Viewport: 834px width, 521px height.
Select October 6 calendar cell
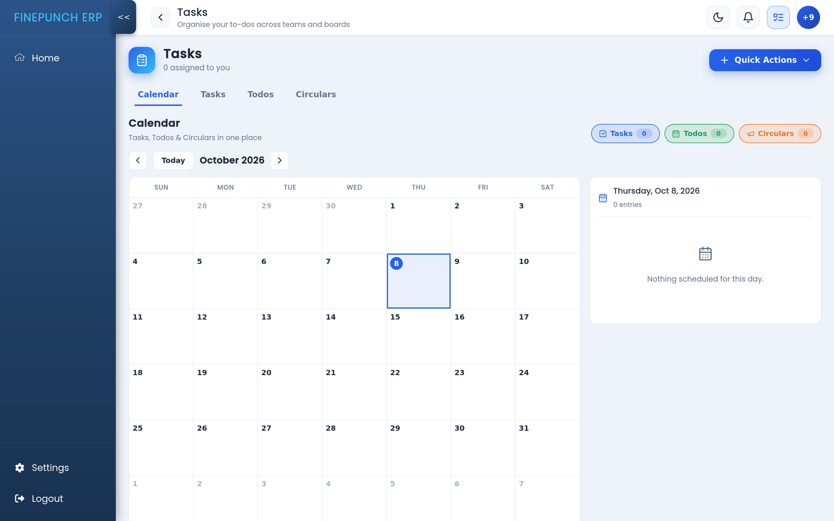pyautogui.click(x=290, y=281)
